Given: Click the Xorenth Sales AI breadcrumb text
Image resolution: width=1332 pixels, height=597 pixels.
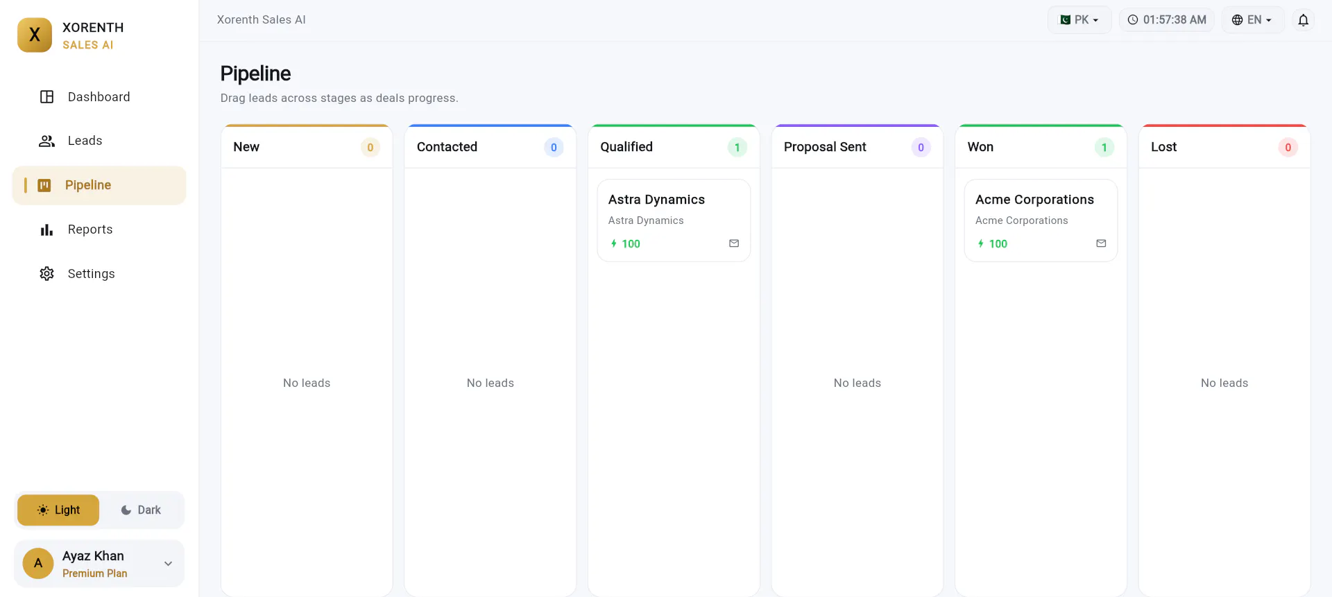Looking at the screenshot, I should tap(261, 20).
